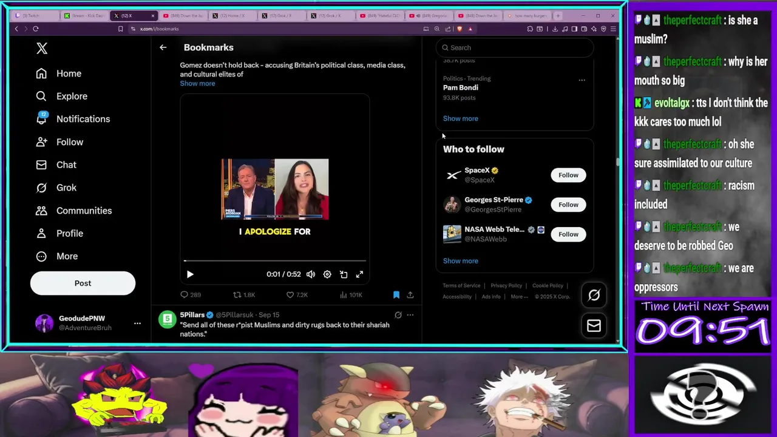The image size is (777, 437).
Task: Click the 5Pillars avatar
Action: pyautogui.click(x=167, y=319)
